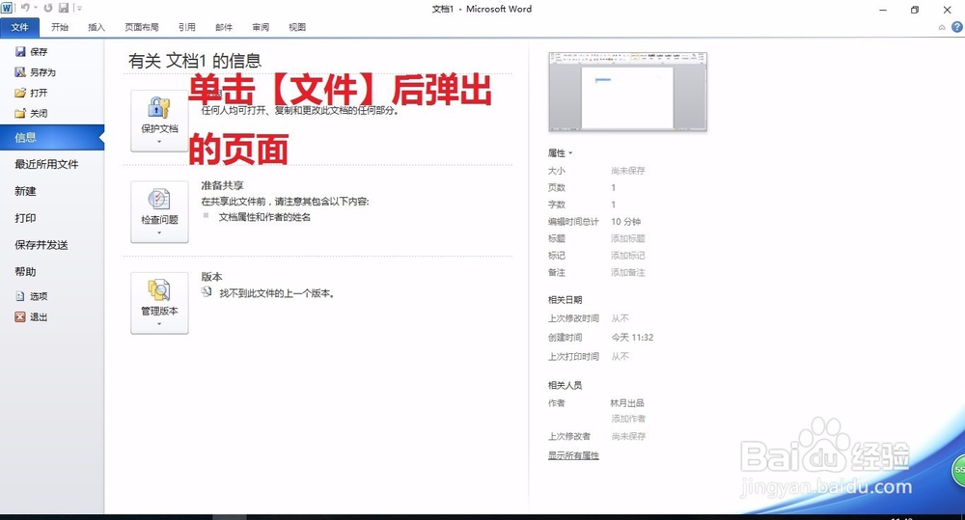Image resolution: width=965 pixels, height=520 pixels.
Task: Click the green circle badge on the screen edge
Action: 959,470
